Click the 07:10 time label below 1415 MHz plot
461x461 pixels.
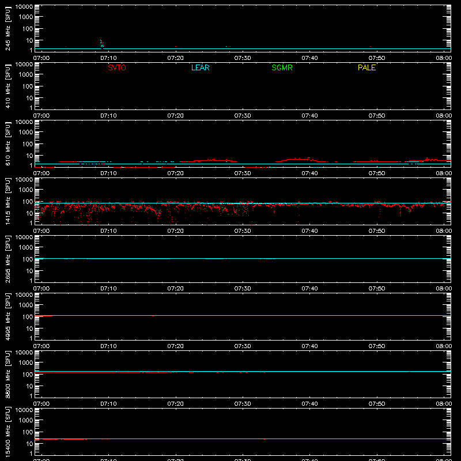pos(108,231)
